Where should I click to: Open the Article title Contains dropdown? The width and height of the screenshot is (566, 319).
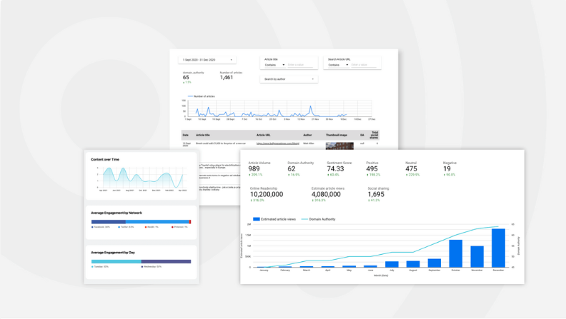(x=274, y=65)
